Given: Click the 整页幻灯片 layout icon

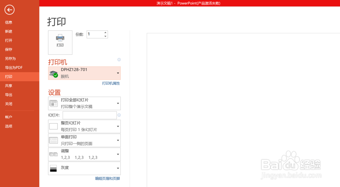Looking at the screenshot, I should (x=53, y=126).
